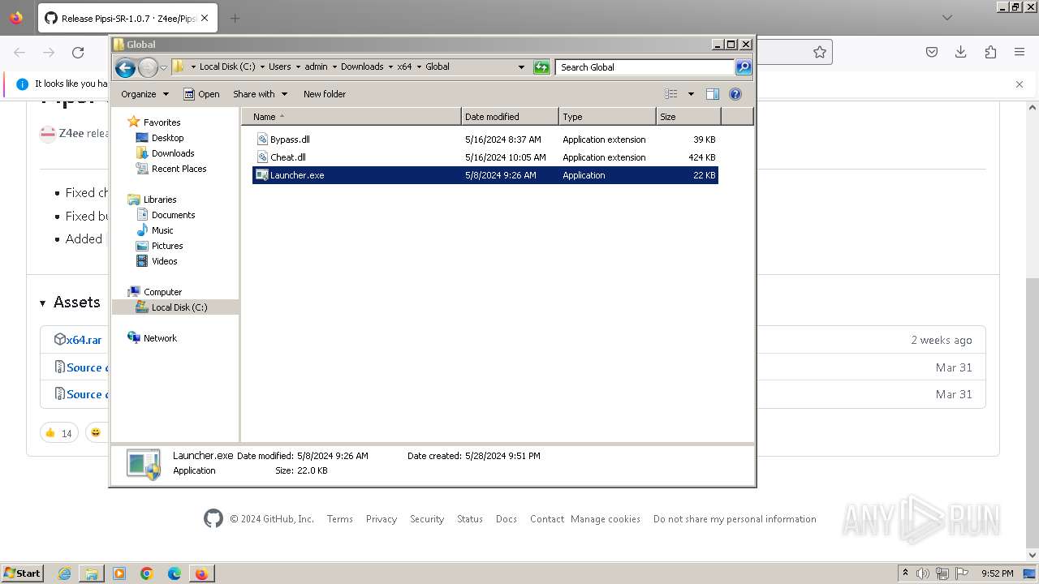
Task: Refresh the Global folder view
Action: tap(541, 67)
